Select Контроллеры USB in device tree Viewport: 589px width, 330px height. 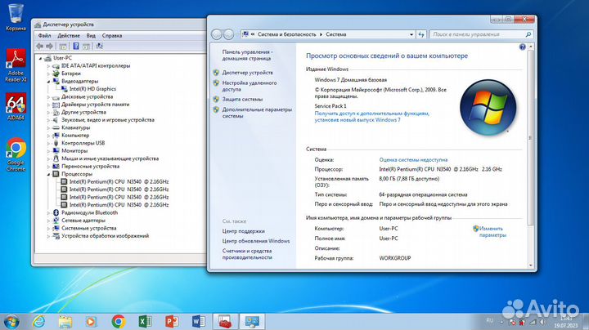pos(83,143)
